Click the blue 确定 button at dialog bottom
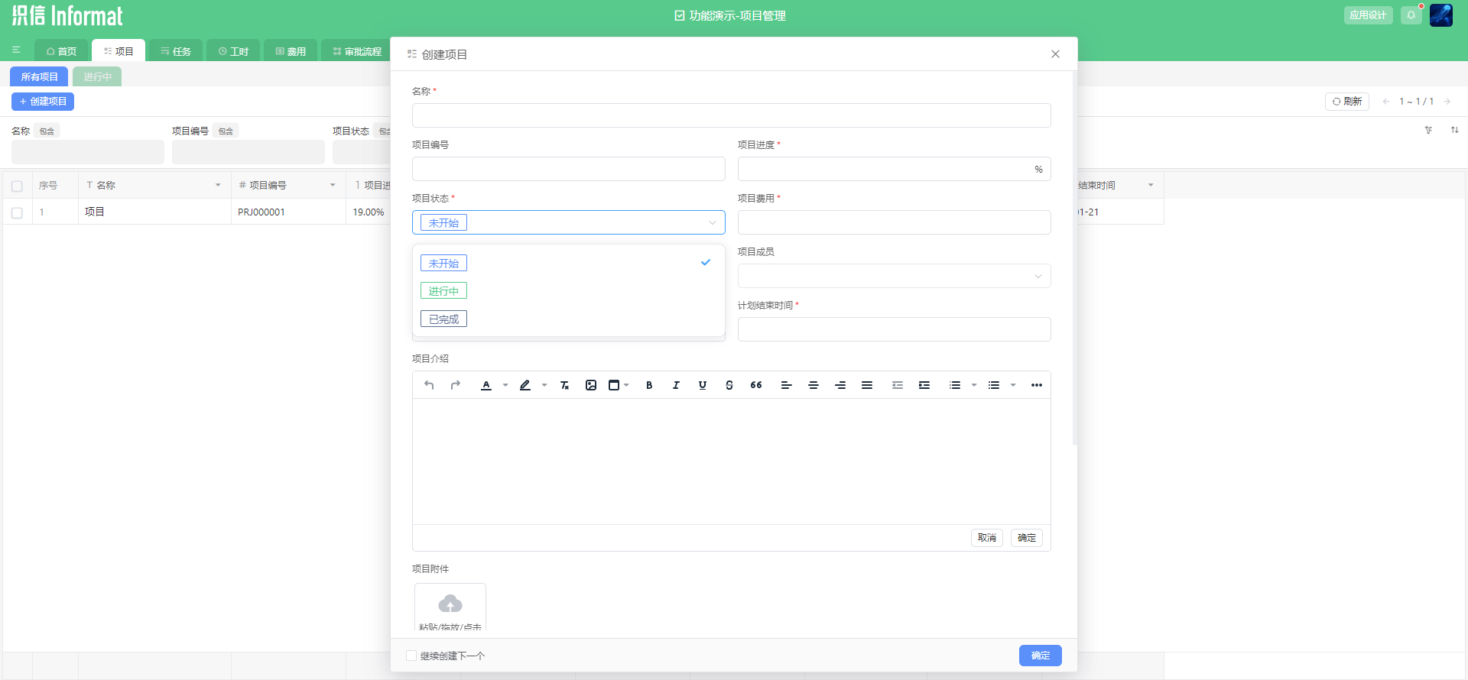This screenshot has width=1468, height=680. (x=1040, y=656)
